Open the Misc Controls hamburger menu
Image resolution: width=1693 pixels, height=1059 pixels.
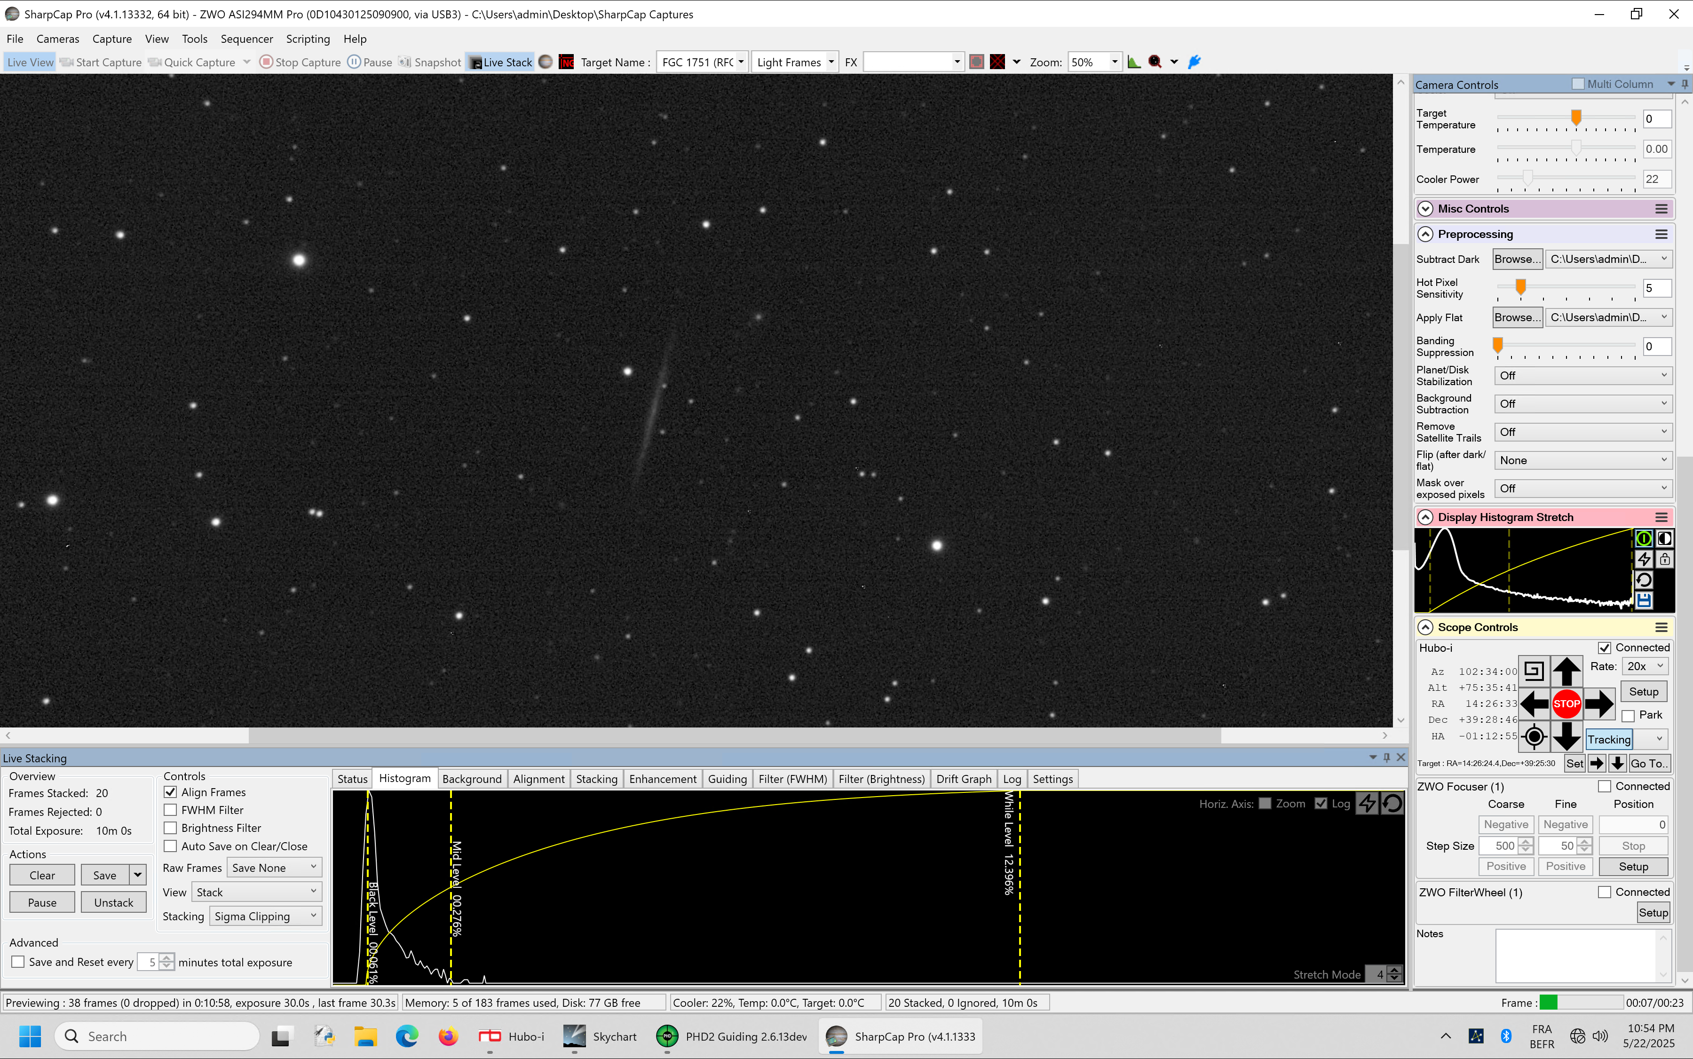[x=1661, y=209]
